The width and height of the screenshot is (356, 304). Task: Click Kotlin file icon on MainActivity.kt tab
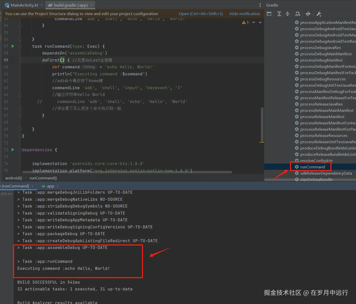(x=7, y=5)
